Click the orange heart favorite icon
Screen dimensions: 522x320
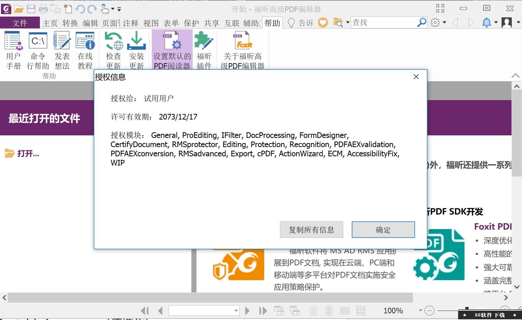pyautogui.click(x=323, y=22)
